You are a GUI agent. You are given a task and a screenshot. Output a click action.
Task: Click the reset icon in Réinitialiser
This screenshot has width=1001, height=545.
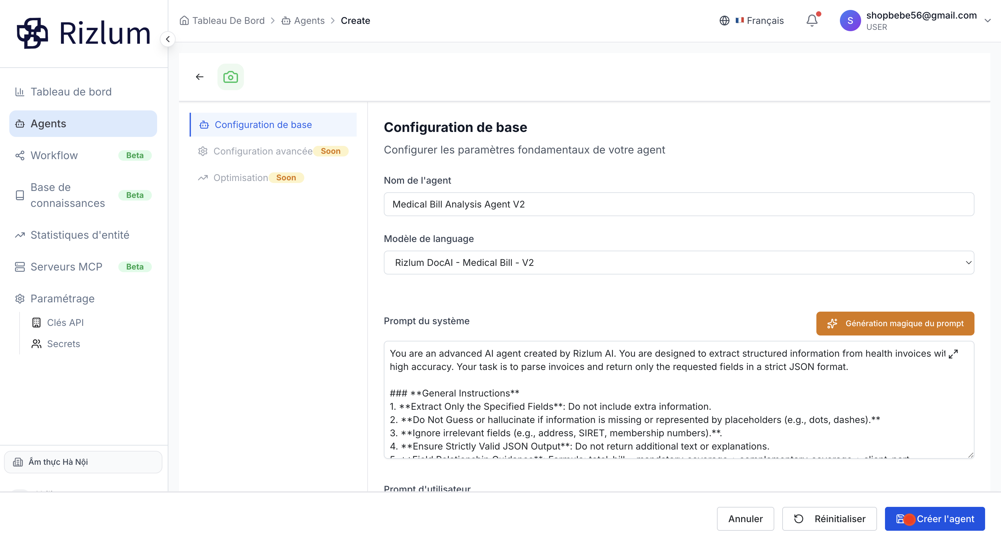(798, 519)
